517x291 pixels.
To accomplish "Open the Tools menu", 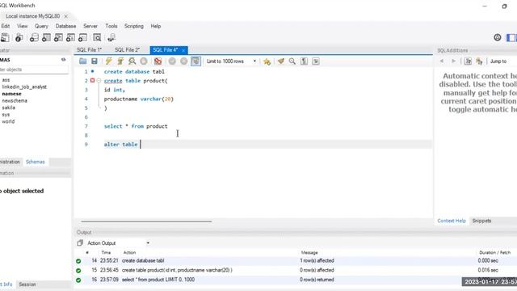I will 111,26.
